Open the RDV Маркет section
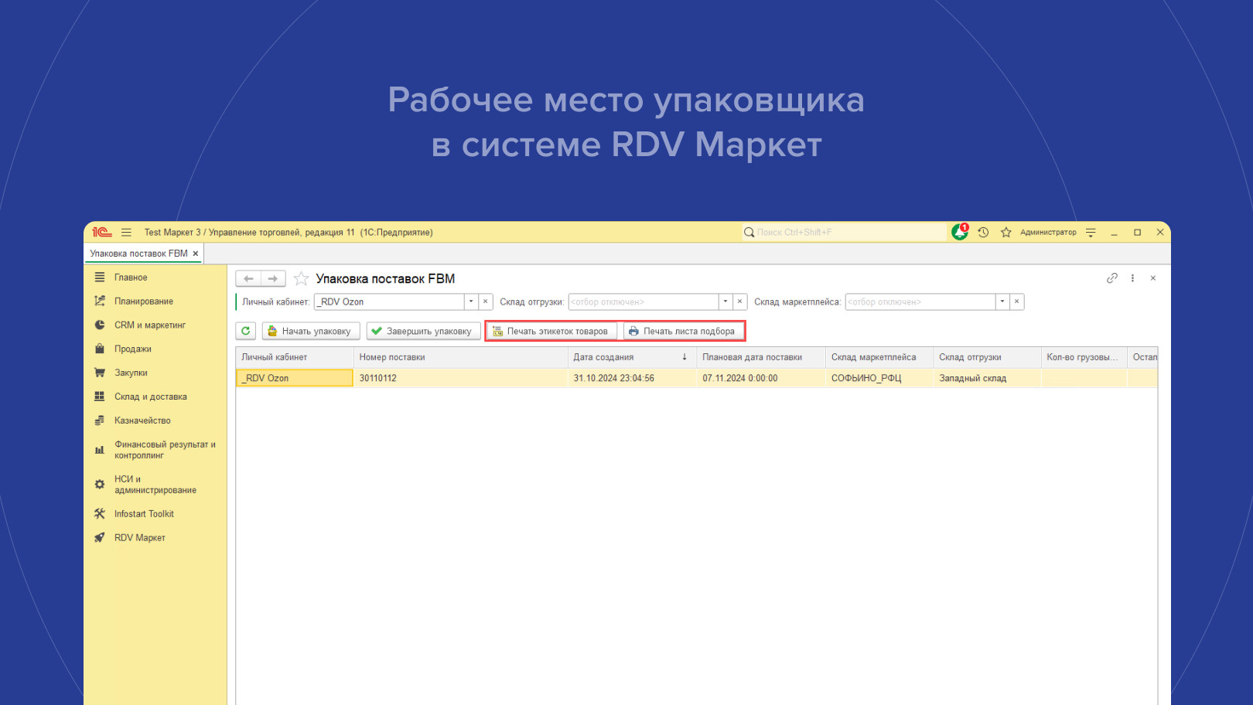The image size is (1253, 705). [x=139, y=538]
